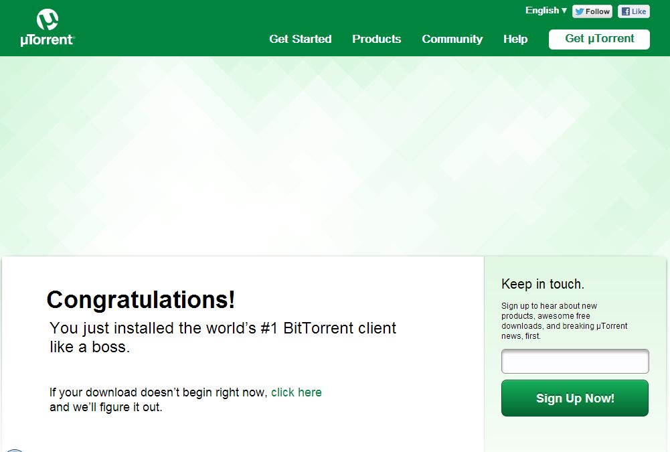Follow the 'click here' download link
670x452 pixels.
pos(296,392)
